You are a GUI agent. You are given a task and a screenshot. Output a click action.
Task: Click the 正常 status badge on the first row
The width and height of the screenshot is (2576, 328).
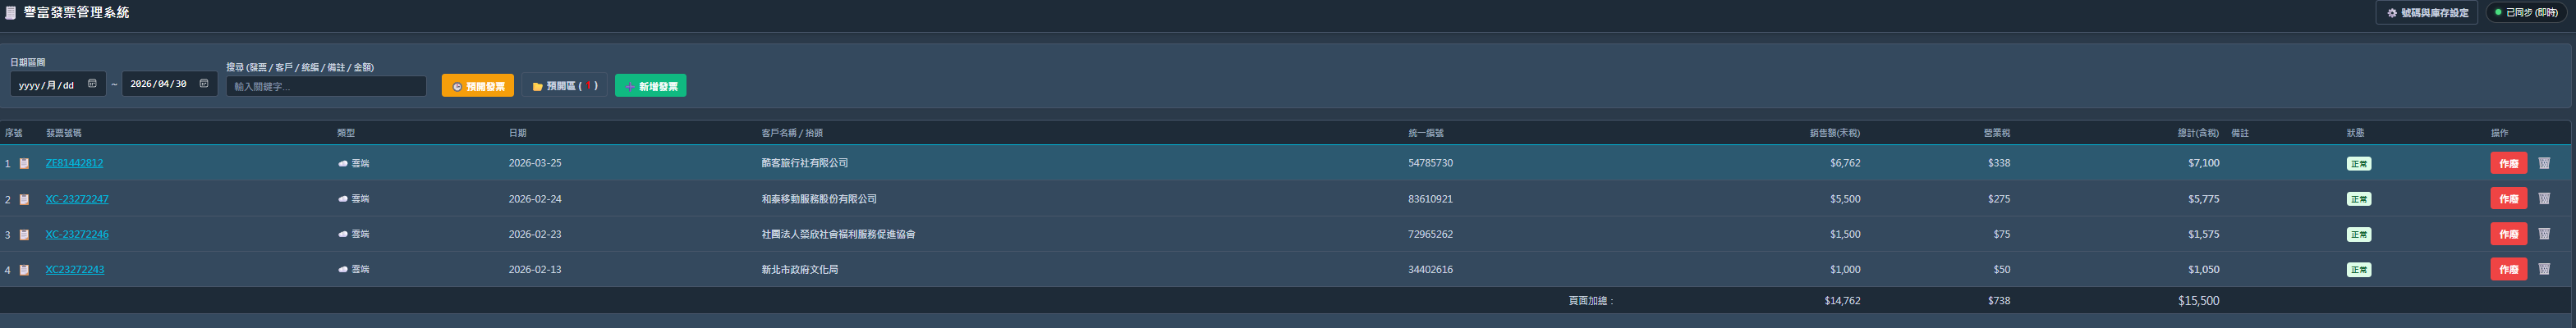click(2359, 163)
